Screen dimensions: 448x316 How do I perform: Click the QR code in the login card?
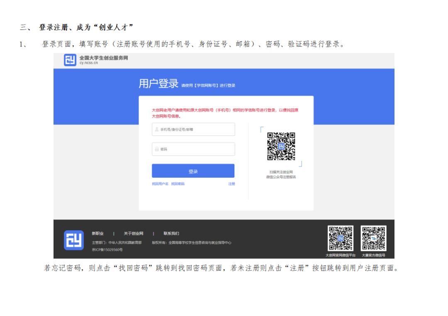(x=281, y=146)
